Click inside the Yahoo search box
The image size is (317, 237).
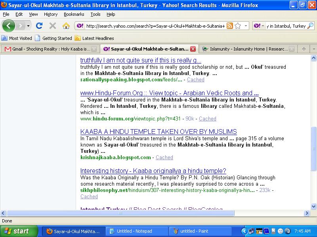[286, 26]
